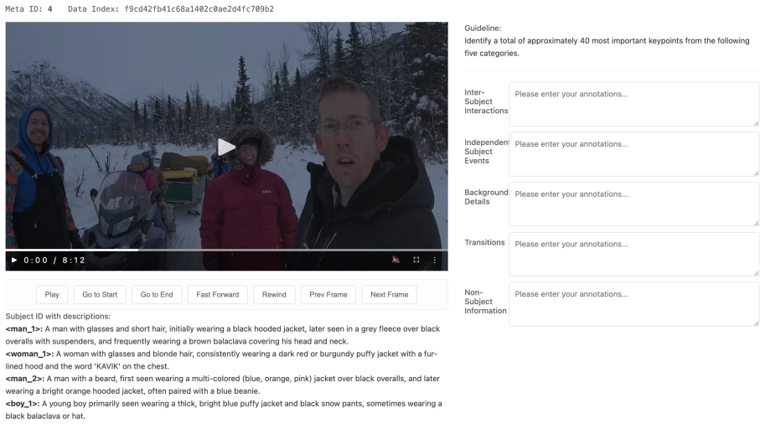
Task: Click the Guideline: heading text
Action: 483,28
